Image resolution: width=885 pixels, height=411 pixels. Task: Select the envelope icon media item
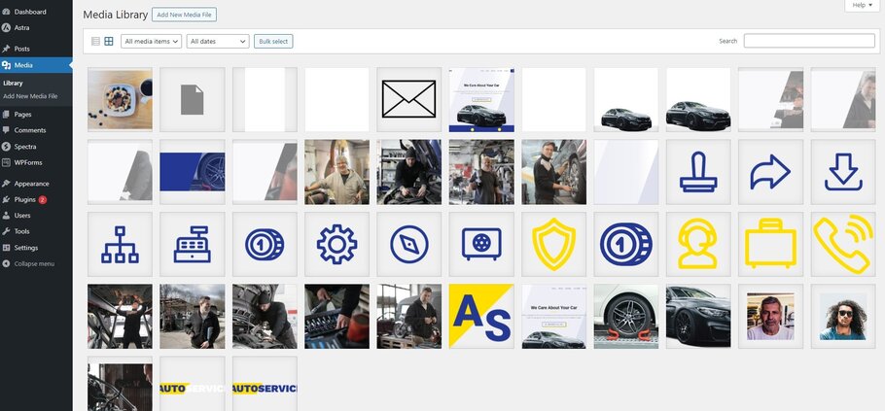pos(408,99)
